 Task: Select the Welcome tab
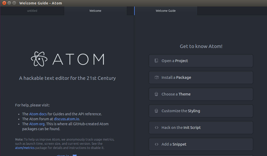pos(95,11)
